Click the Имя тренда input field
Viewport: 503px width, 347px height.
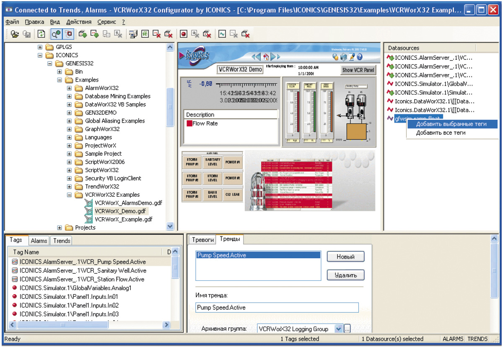pos(277,308)
